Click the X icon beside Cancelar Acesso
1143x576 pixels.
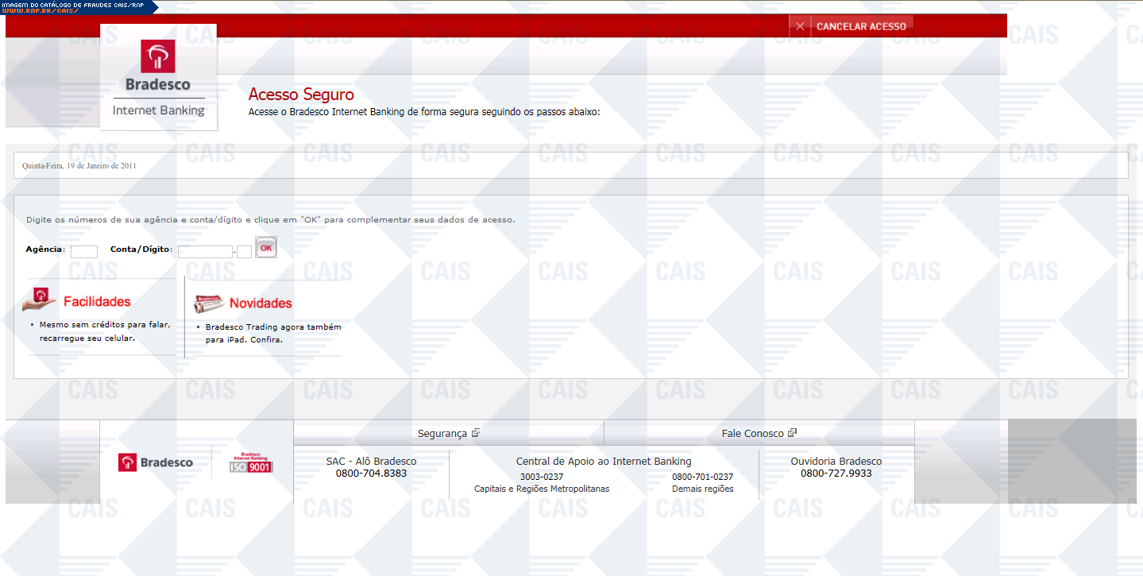point(800,26)
